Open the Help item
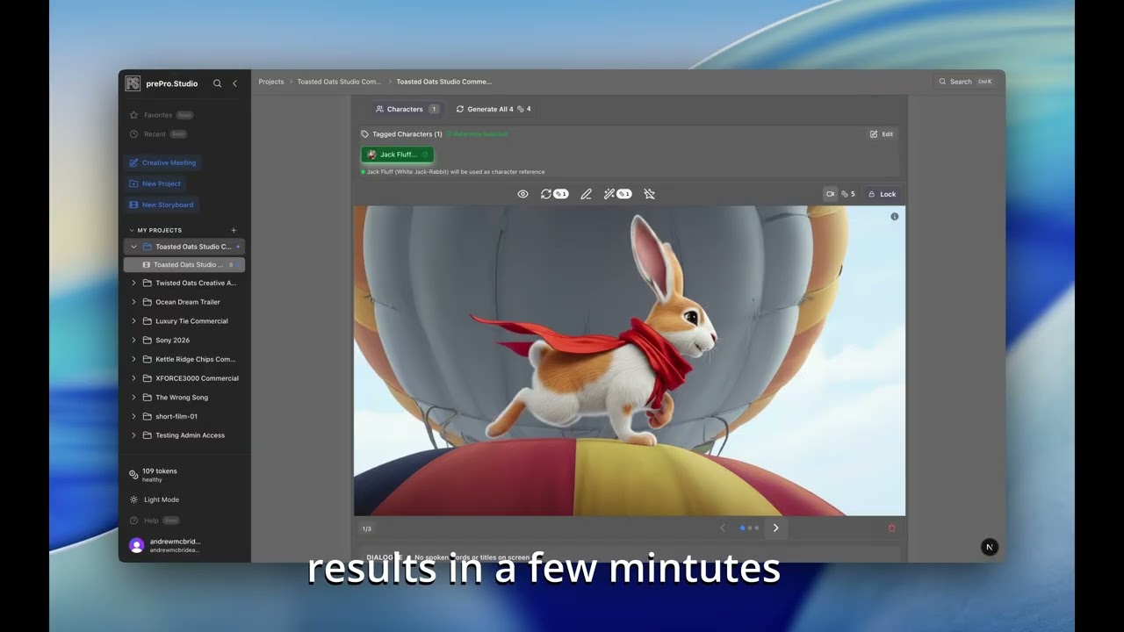 (155, 521)
